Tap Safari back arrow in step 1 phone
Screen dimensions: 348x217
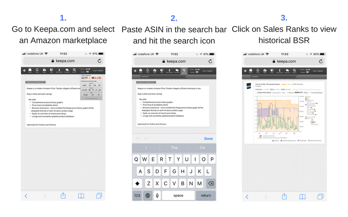(x=26, y=196)
